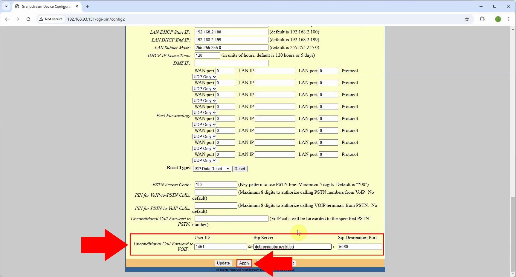Open the fifth port forwarding protocol dropdown
The height and width of the screenshot is (277, 516).
(x=204, y=124)
